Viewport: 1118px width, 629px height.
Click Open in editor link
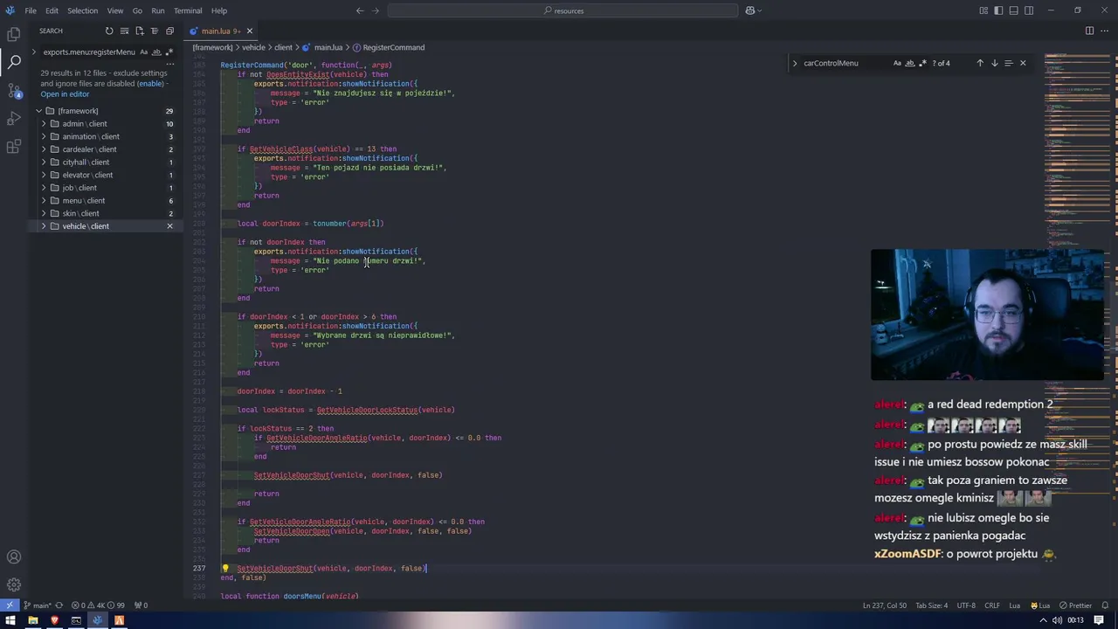coord(65,94)
